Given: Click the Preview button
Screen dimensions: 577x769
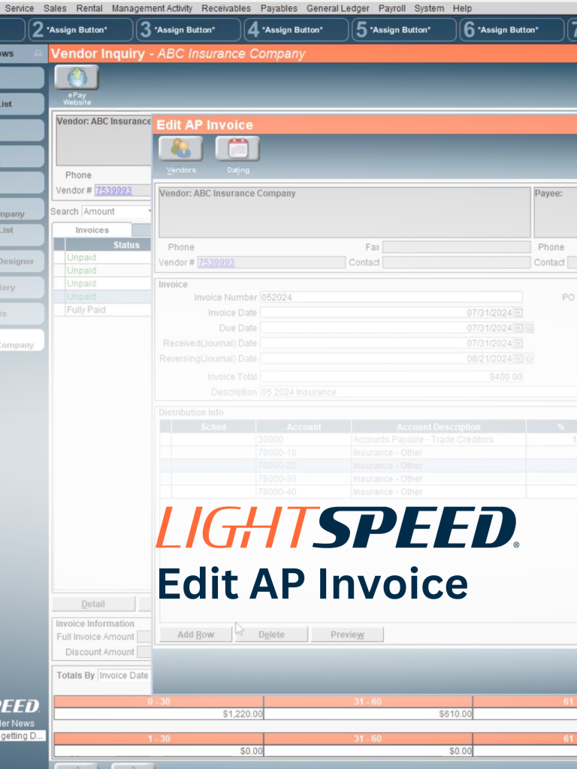Looking at the screenshot, I should (347, 635).
